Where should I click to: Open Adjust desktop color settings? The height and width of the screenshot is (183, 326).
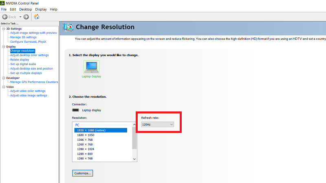pos(29,55)
